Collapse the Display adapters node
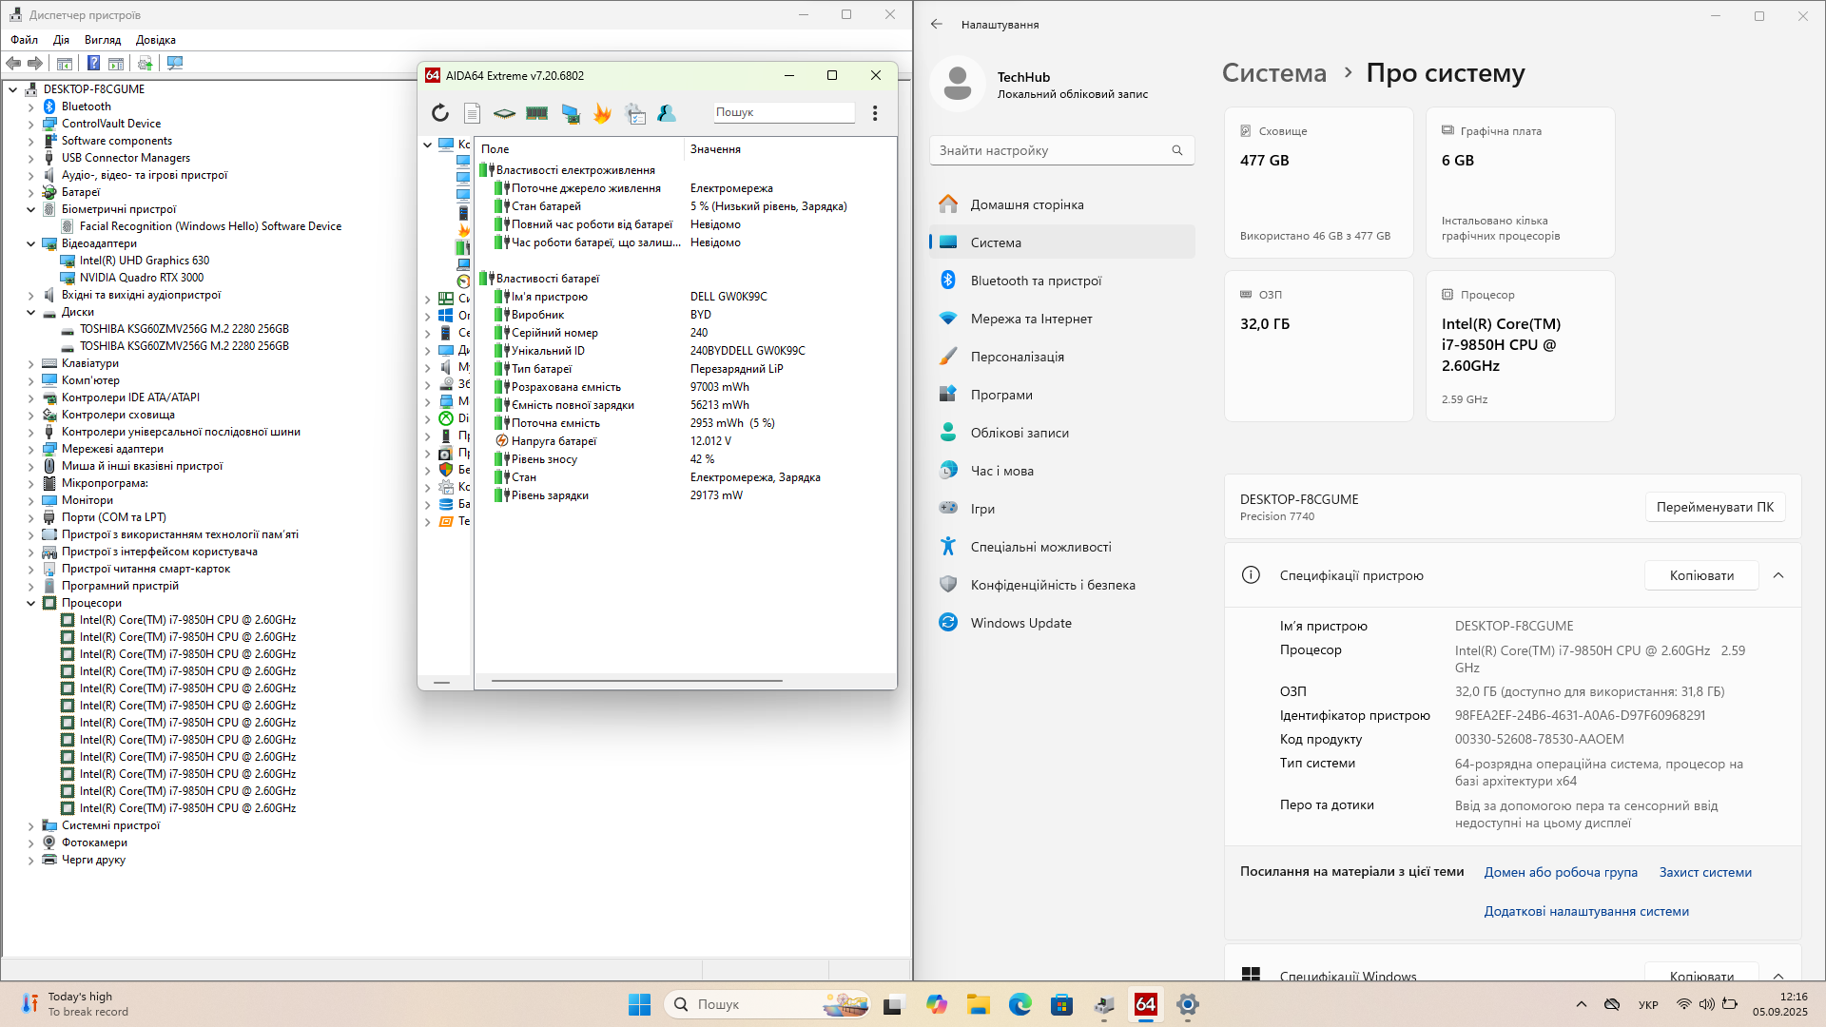The width and height of the screenshot is (1826, 1027). pos(30,243)
